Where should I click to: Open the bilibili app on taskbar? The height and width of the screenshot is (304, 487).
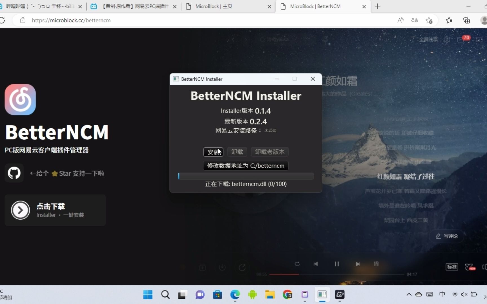click(x=340, y=294)
